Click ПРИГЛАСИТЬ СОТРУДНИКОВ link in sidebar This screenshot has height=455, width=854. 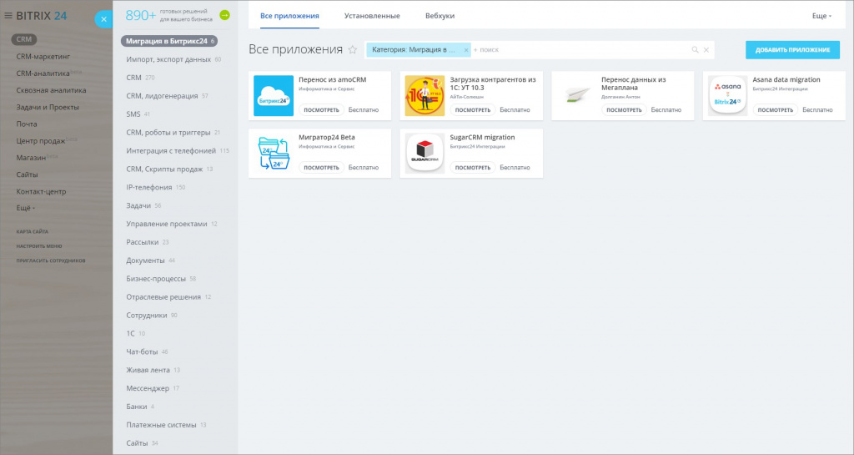[51, 260]
